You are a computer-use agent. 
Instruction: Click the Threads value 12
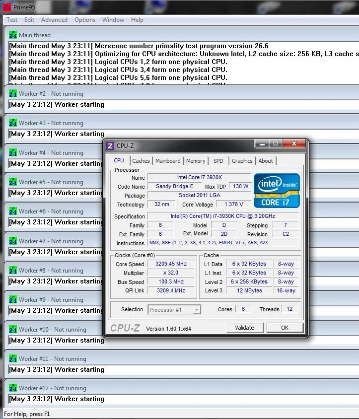[289, 309]
